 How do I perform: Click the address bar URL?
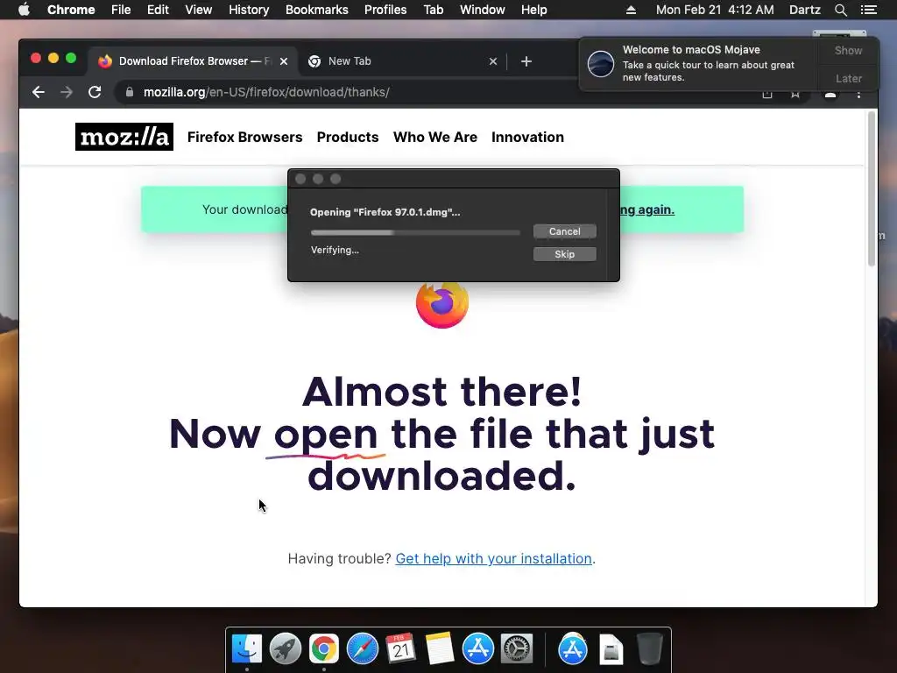click(x=266, y=92)
